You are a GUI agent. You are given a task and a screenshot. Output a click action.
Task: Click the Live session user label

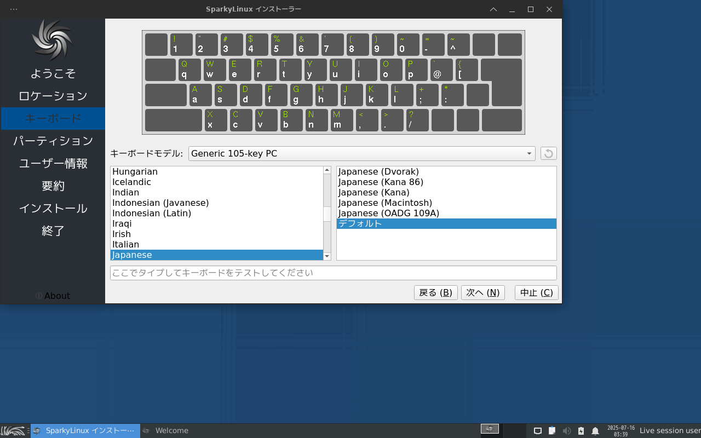670,431
